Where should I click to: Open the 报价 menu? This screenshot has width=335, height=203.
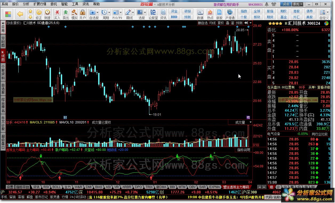[15, 4]
